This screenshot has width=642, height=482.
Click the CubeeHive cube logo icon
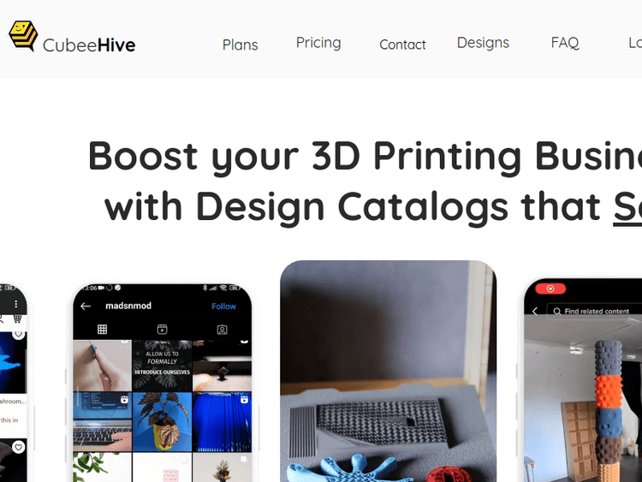point(23,36)
